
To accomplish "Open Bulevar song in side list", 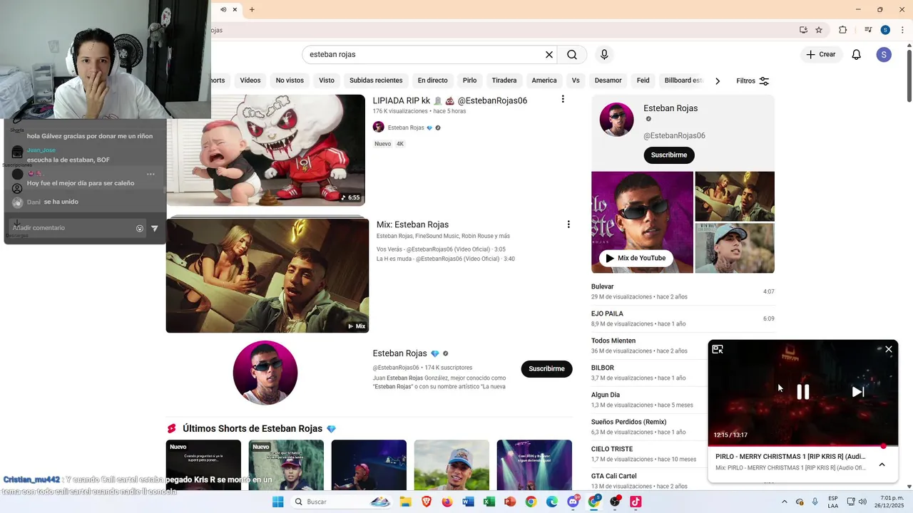I will click(683, 291).
